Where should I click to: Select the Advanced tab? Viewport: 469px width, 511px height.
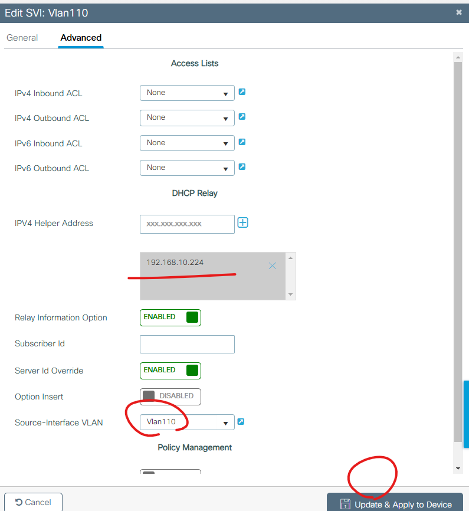(x=81, y=38)
